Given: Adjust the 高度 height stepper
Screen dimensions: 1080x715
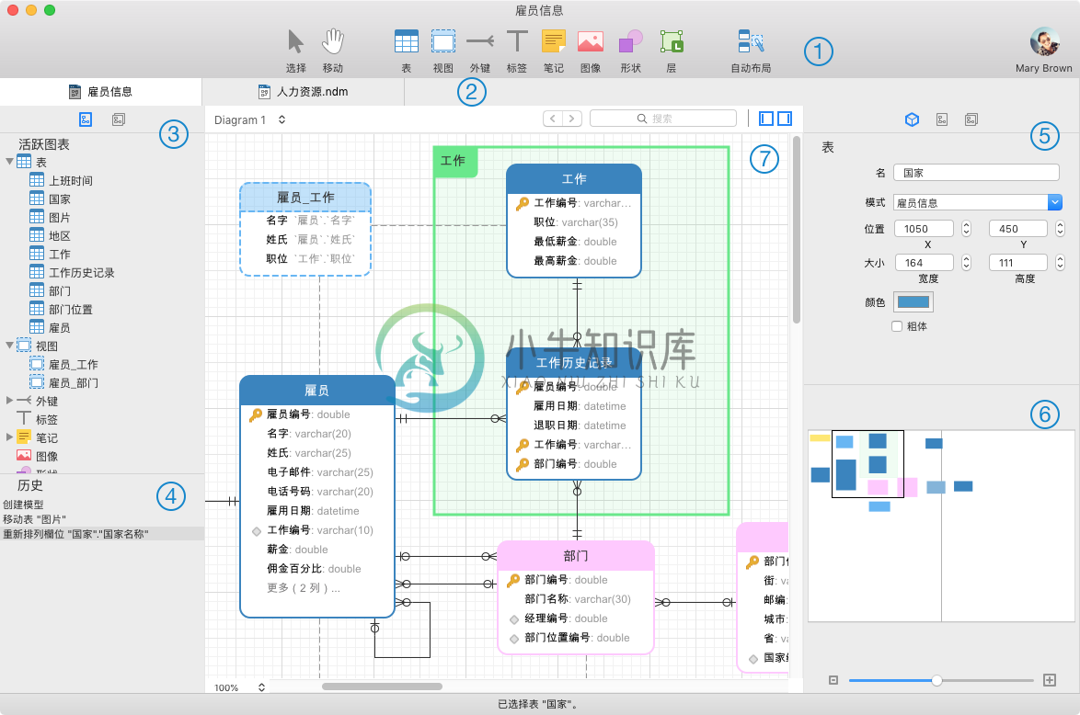Looking at the screenshot, I should click(1060, 262).
